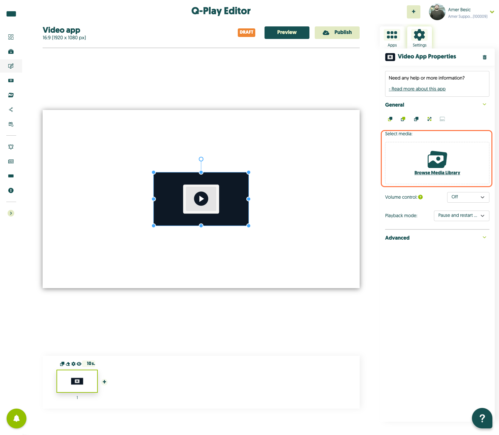This screenshot has height=435, width=499.
Task: Click the right-middle resize handle of video
Action: coord(249,199)
